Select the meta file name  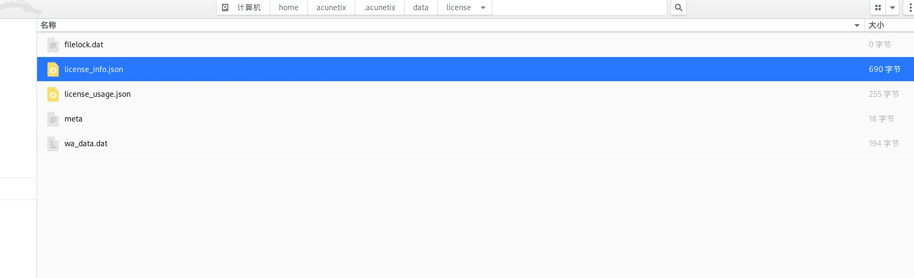73,119
